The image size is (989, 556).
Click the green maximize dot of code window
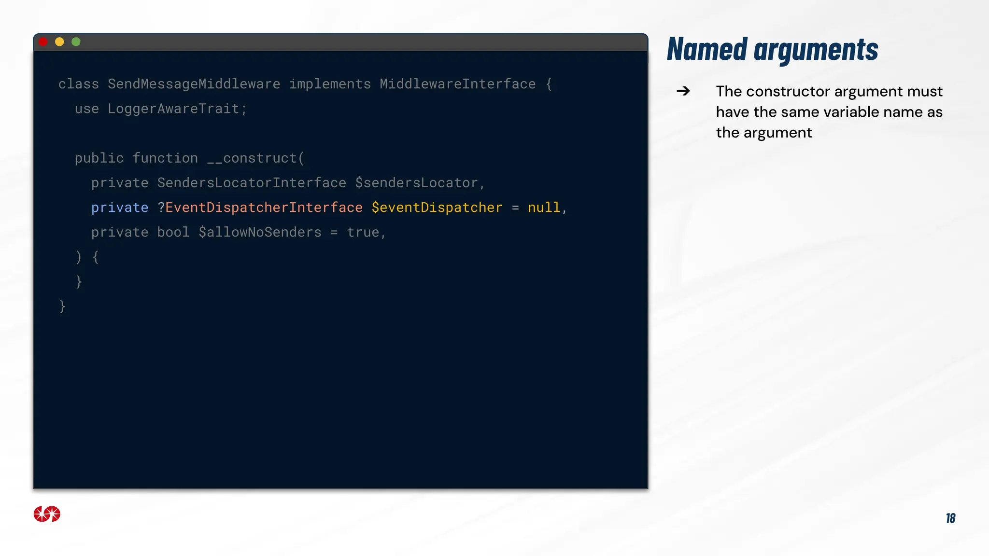pos(76,42)
